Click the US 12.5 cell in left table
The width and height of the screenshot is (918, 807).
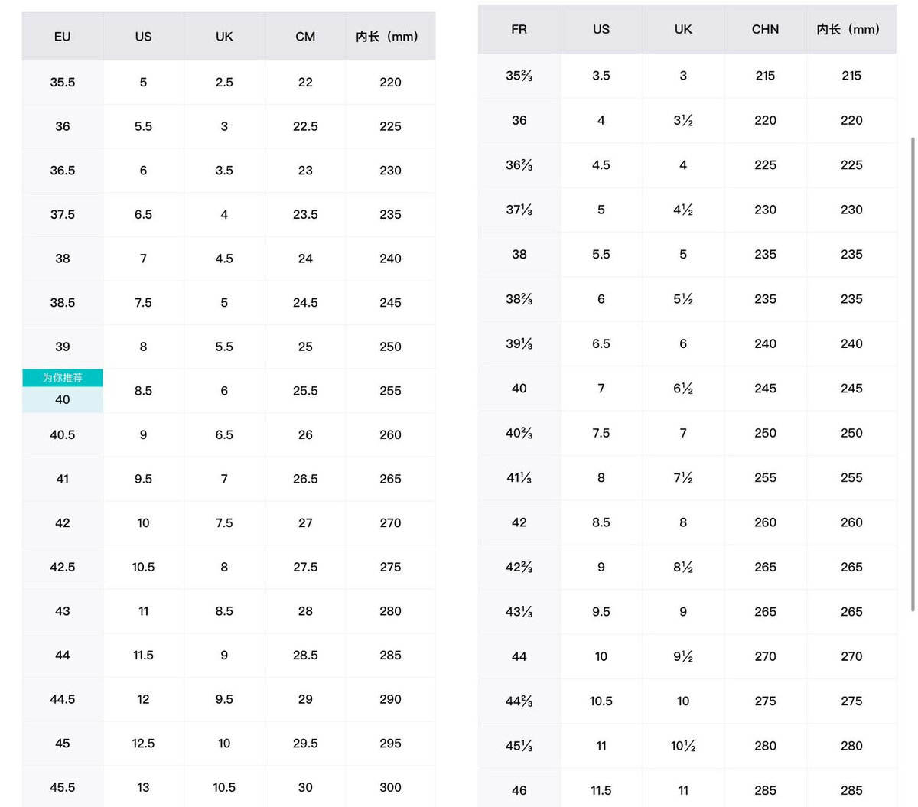click(x=143, y=744)
